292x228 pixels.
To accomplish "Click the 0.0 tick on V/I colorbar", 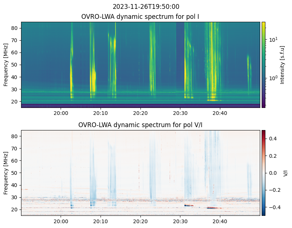I will click(272, 173).
